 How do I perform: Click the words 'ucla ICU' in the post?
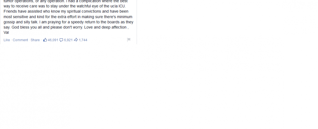point(117,6)
